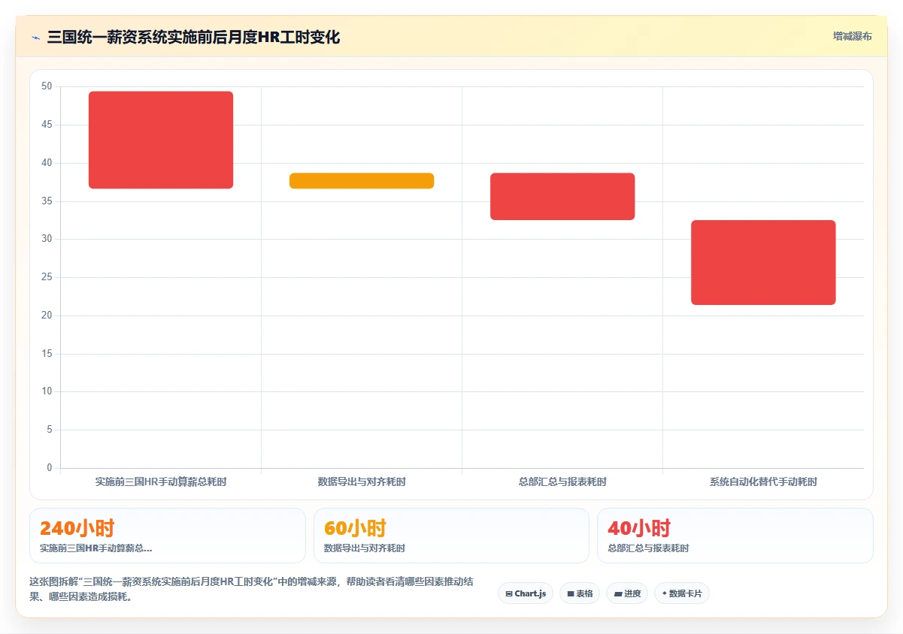Select the 数据卡片 tag chip
This screenshot has width=903, height=634.
click(681, 593)
